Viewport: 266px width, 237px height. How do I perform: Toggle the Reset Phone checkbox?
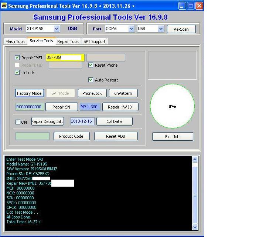pos(91,65)
